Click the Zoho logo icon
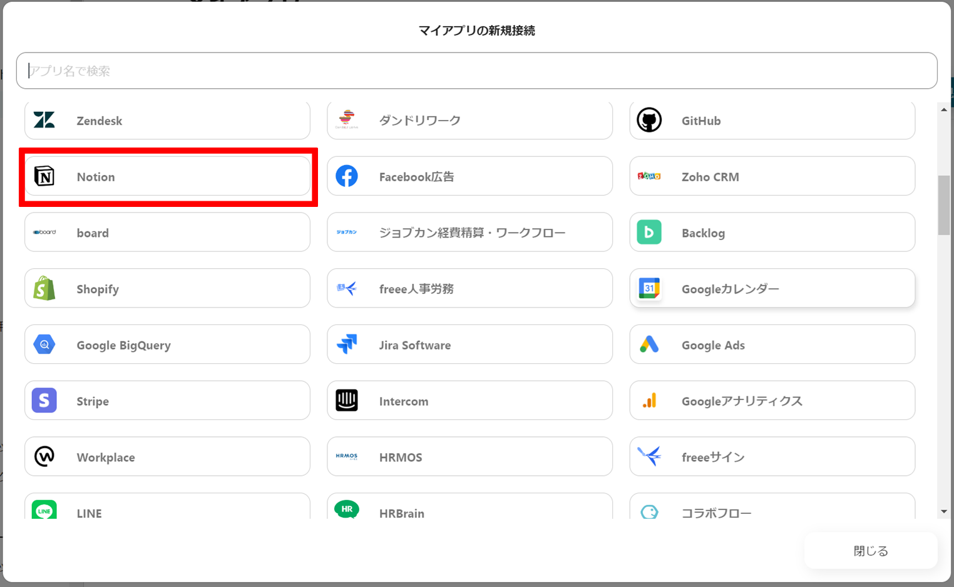954x587 pixels. click(649, 176)
